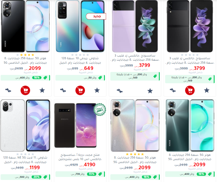Click 15% savings tag on Galaxy S10 Plus
The height and width of the screenshot is (182, 217).
pos(92,174)
